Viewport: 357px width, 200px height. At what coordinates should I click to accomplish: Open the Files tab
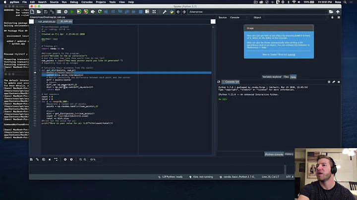point(286,77)
